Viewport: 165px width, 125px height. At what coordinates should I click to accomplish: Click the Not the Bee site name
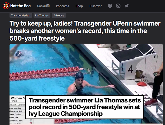(20, 6)
